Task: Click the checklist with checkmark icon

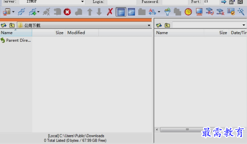Action: click(x=231, y=12)
